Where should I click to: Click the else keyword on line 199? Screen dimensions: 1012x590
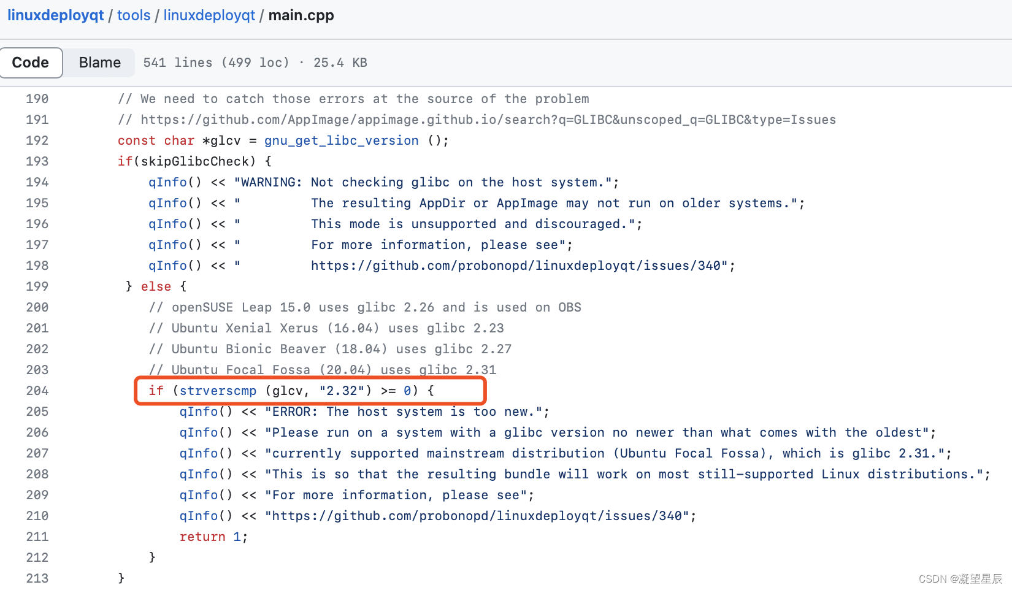tap(156, 286)
